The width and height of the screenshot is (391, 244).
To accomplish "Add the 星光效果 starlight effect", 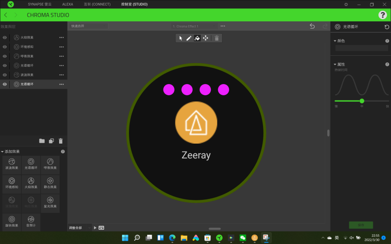I will 50,203.
